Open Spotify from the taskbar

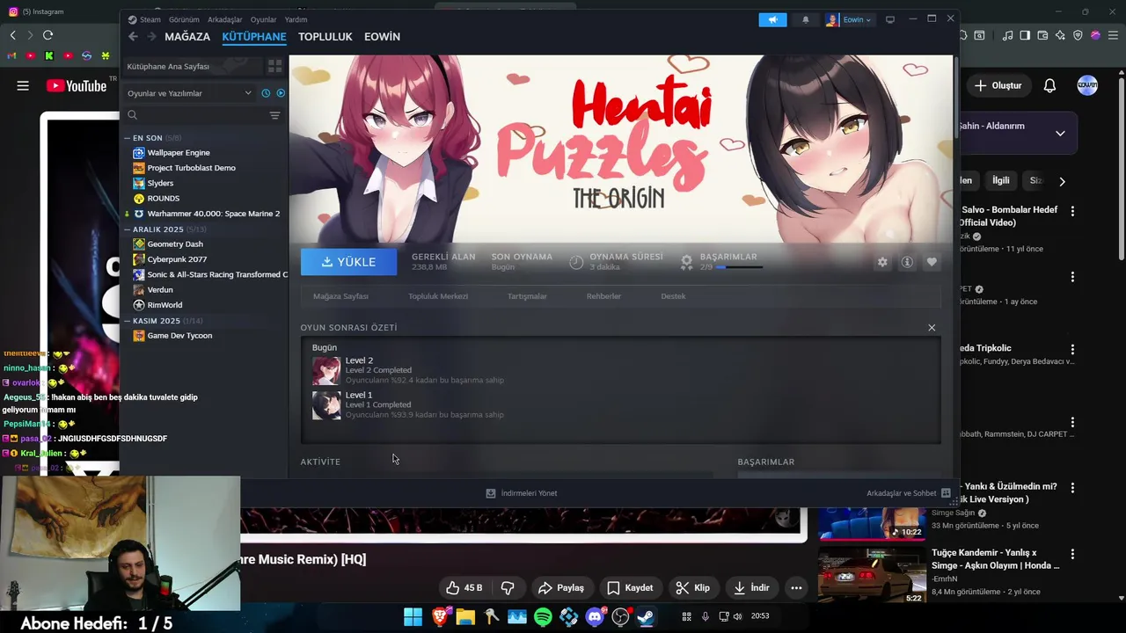coord(543,617)
